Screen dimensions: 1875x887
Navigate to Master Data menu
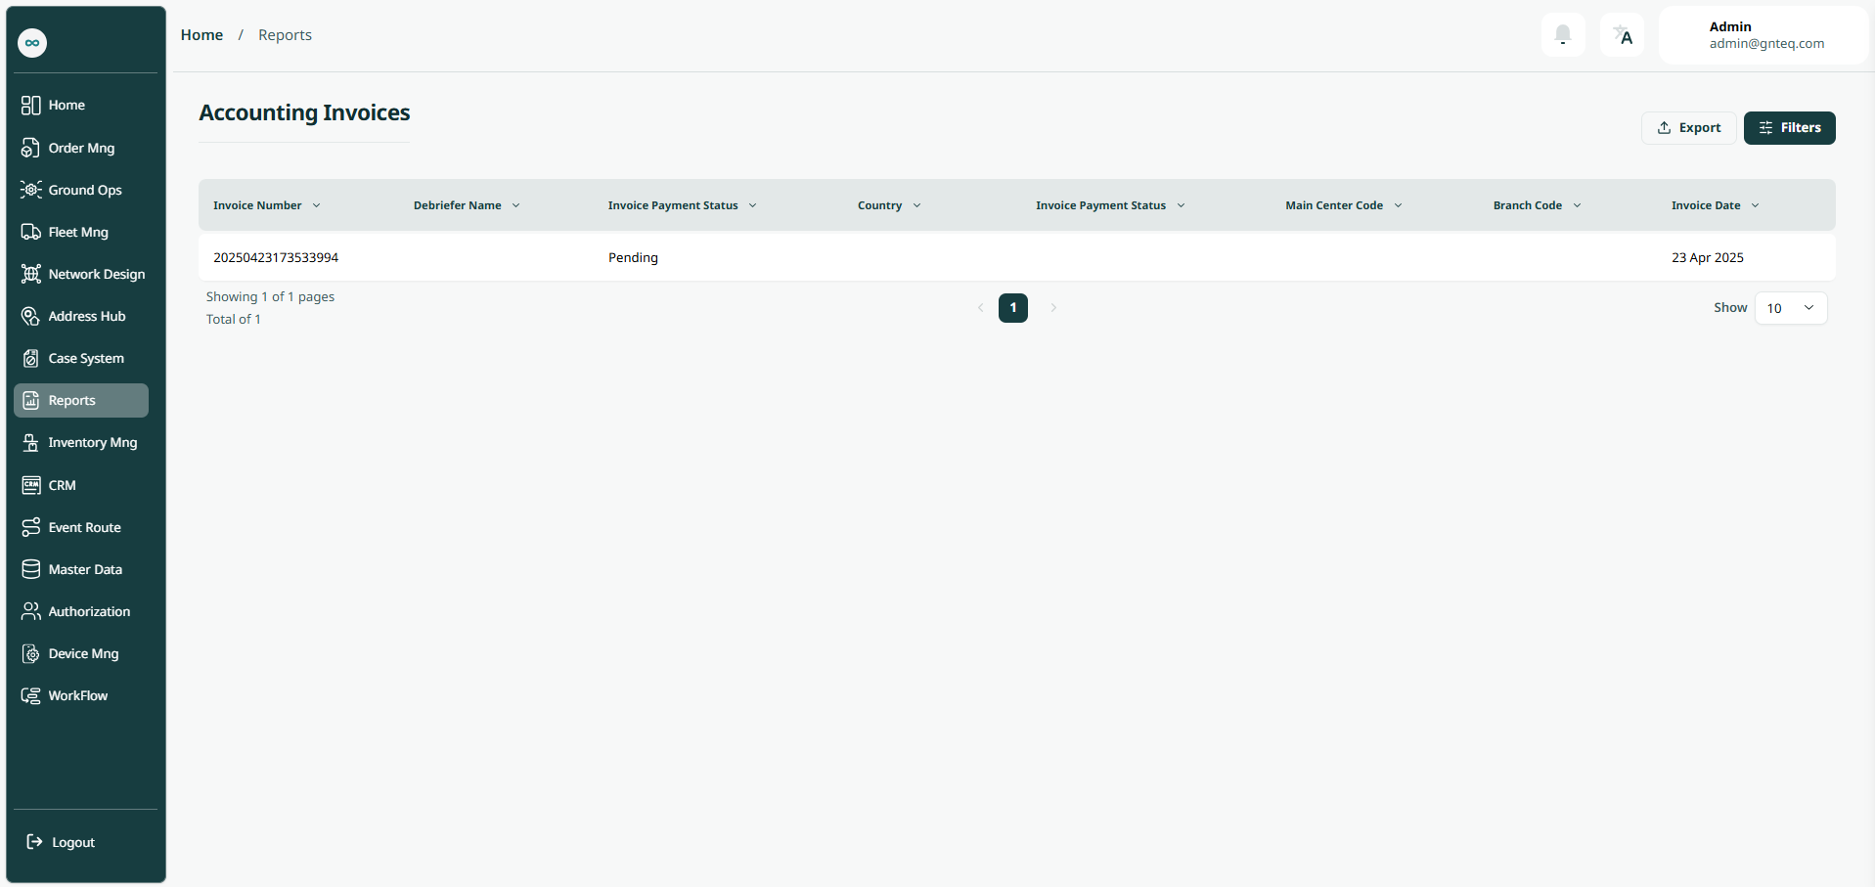[x=85, y=569]
